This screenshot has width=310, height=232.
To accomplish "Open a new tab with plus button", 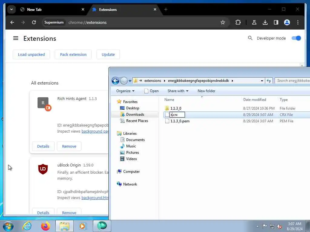I will click(166, 9).
